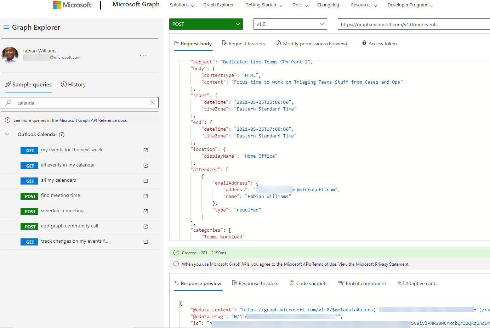Run sample query all my calendars

coord(58,180)
